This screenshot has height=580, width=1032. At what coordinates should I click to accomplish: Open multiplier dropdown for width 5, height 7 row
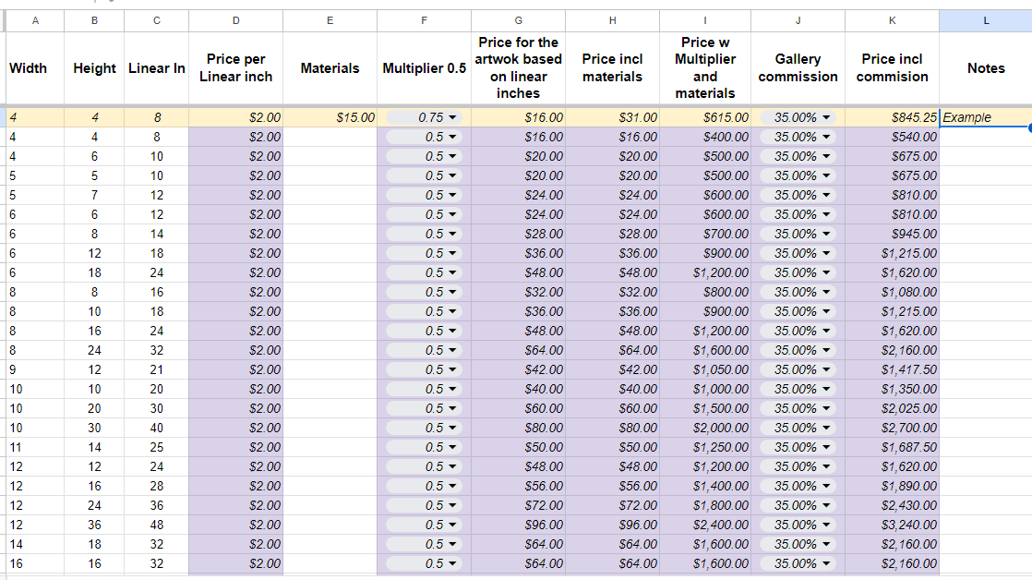coord(424,195)
